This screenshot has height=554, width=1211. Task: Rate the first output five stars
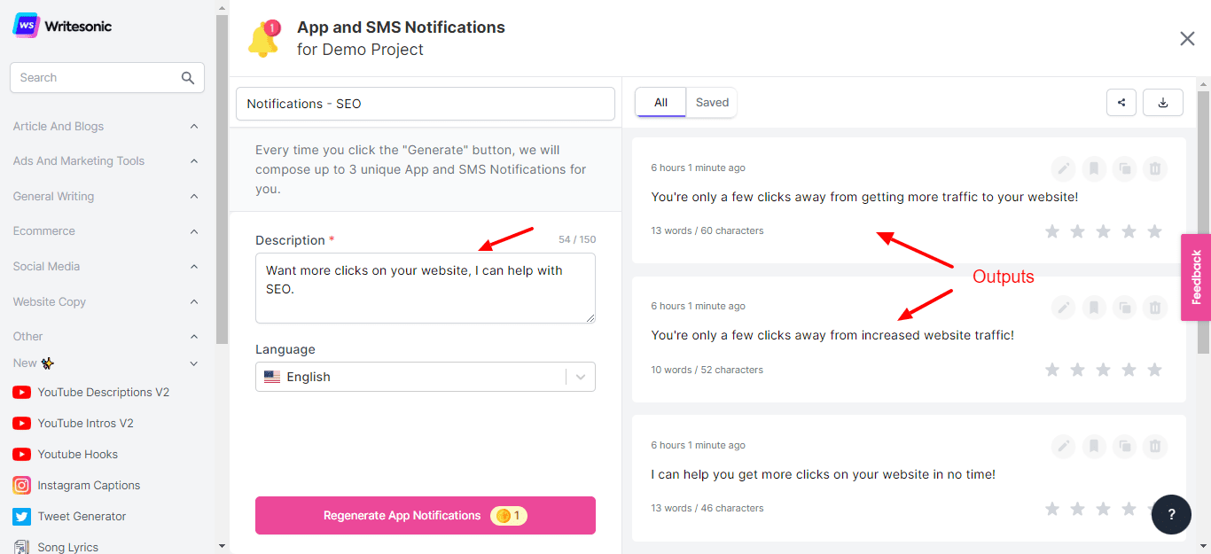pos(1154,231)
